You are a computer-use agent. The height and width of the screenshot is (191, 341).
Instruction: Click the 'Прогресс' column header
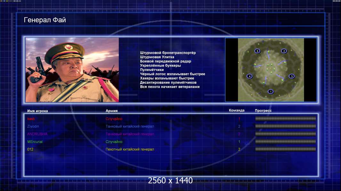263,110
